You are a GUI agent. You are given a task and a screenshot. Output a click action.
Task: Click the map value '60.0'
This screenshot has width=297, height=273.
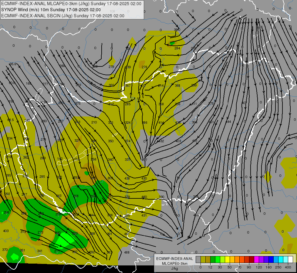click(12, 83)
